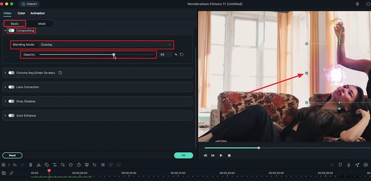Reset opacity with the circular arrow icon
Viewport: 371px width, 181px height.
click(x=181, y=55)
